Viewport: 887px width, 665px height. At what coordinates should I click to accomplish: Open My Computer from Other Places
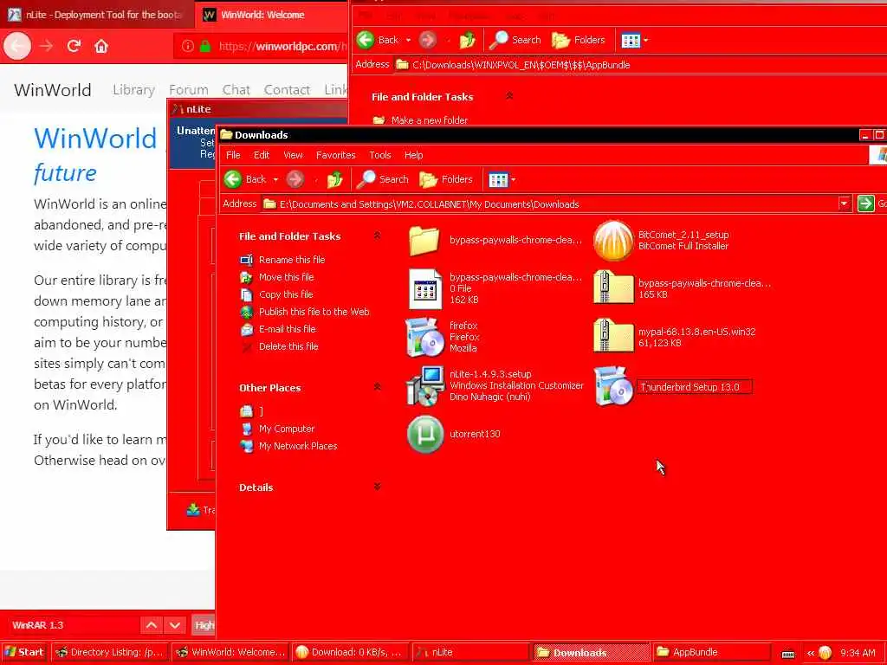(286, 429)
